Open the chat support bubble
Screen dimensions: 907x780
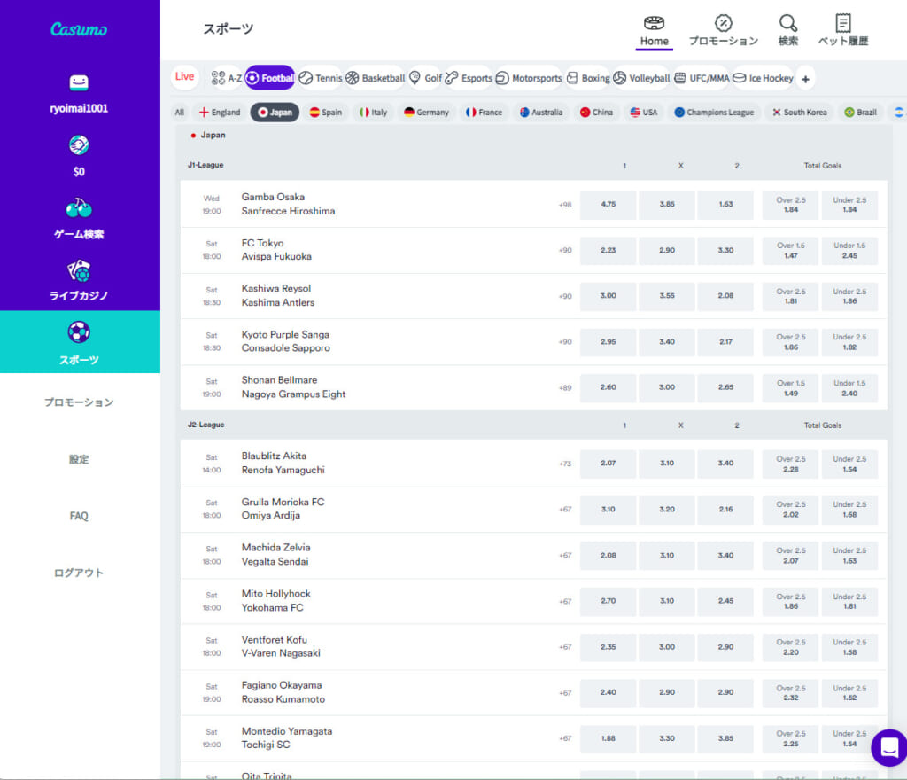(x=889, y=747)
